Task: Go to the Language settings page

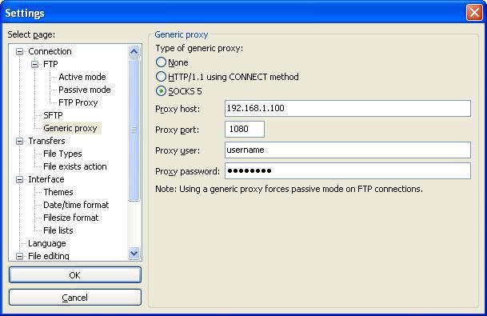Action: pyautogui.click(x=47, y=243)
